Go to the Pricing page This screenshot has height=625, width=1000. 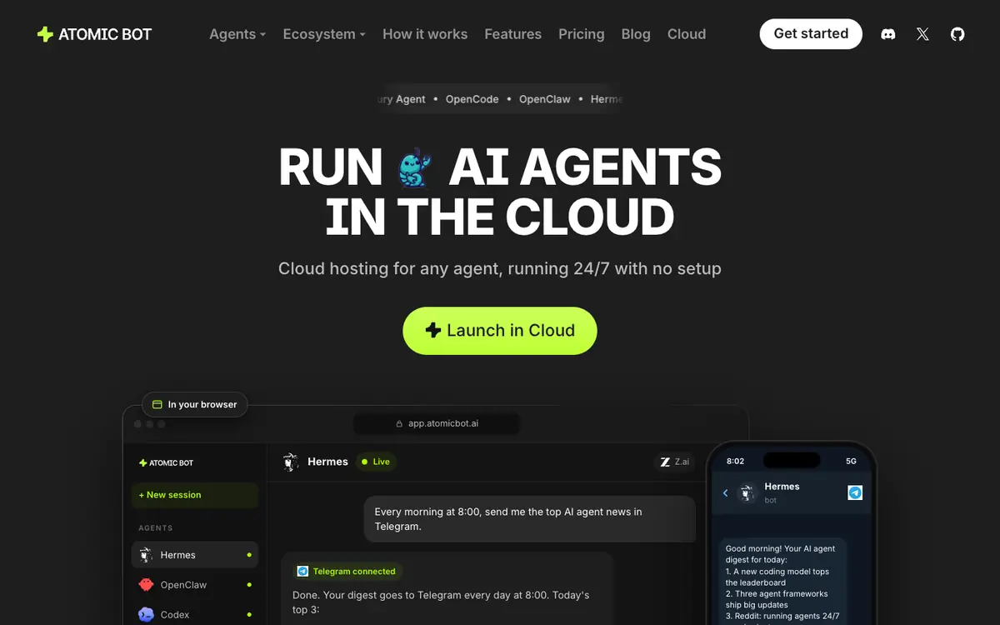pyautogui.click(x=582, y=34)
